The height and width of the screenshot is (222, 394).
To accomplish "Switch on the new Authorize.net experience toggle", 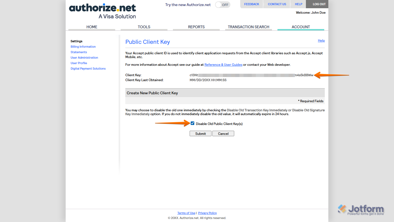I will 222,5.
